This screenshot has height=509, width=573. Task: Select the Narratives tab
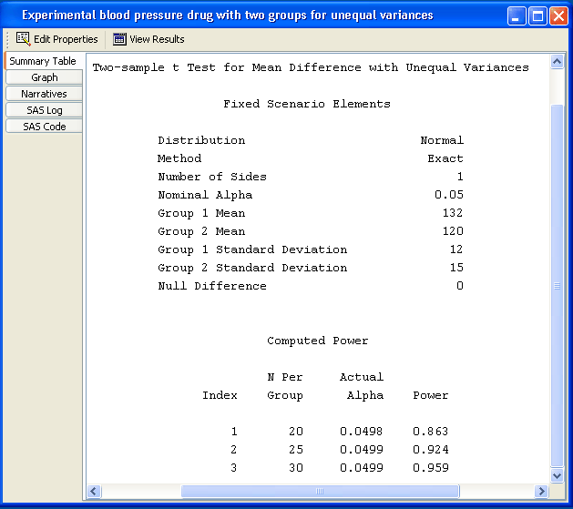(x=44, y=94)
